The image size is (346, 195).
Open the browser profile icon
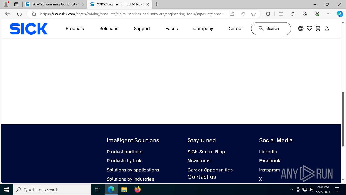point(6,4)
